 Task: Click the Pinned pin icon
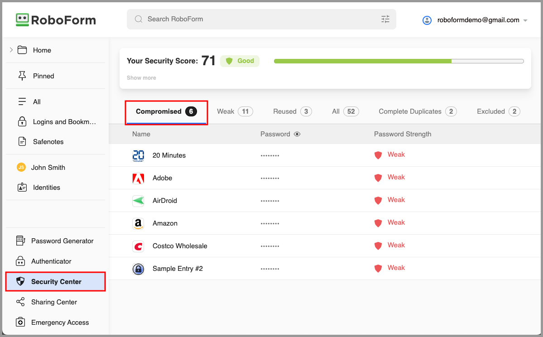click(22, 76)
